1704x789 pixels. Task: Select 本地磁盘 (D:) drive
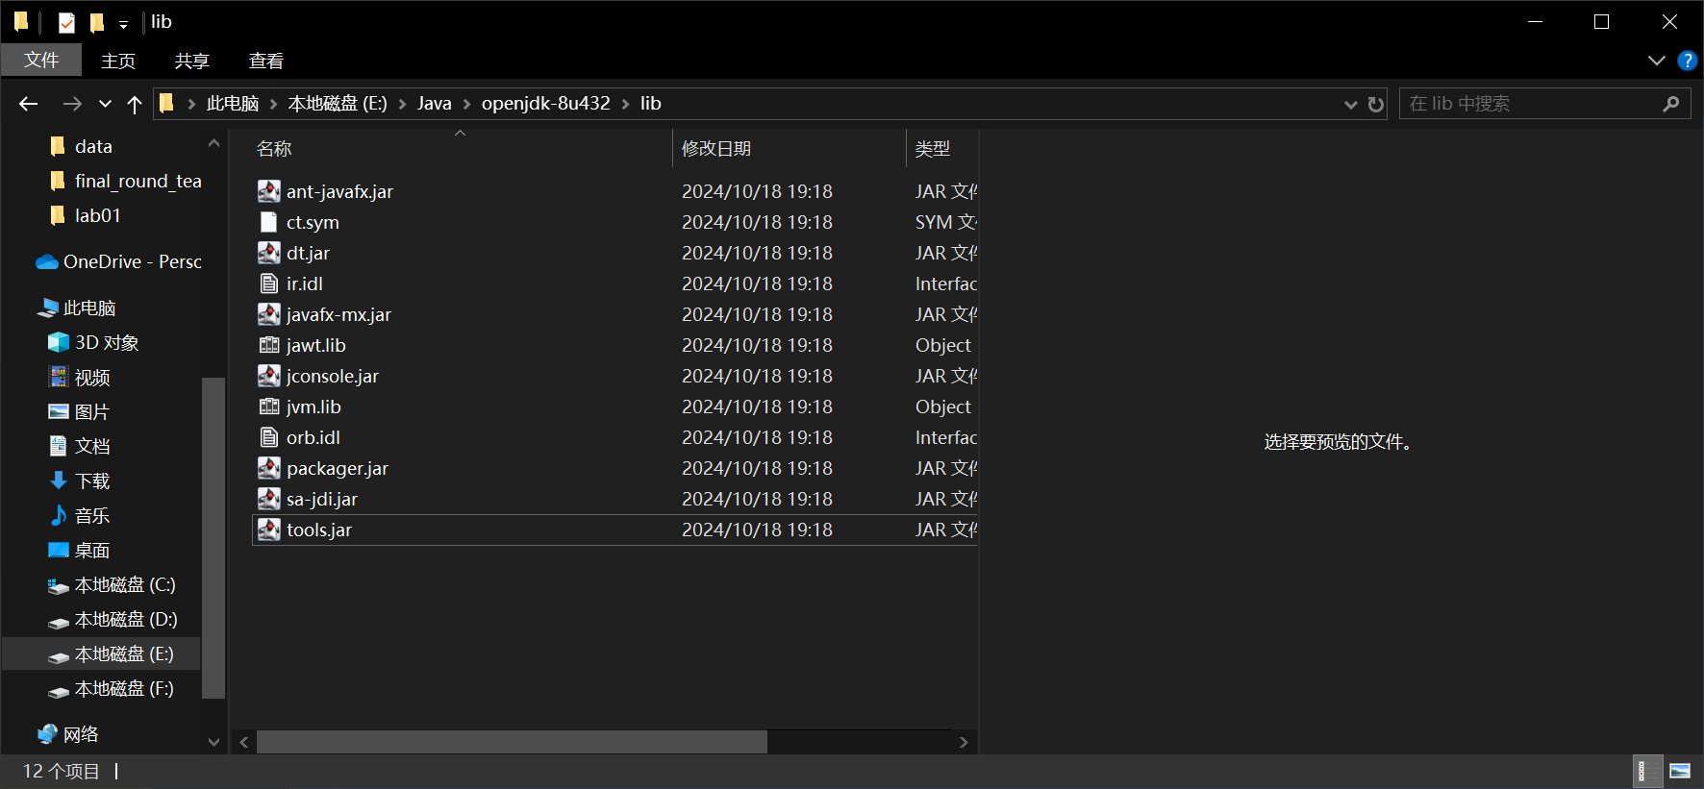coord(112,619)
